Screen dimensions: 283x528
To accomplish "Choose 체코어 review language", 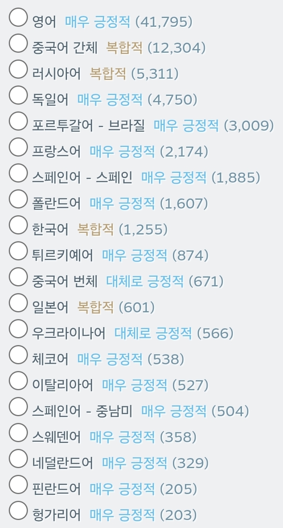I will tap(18, 355).
